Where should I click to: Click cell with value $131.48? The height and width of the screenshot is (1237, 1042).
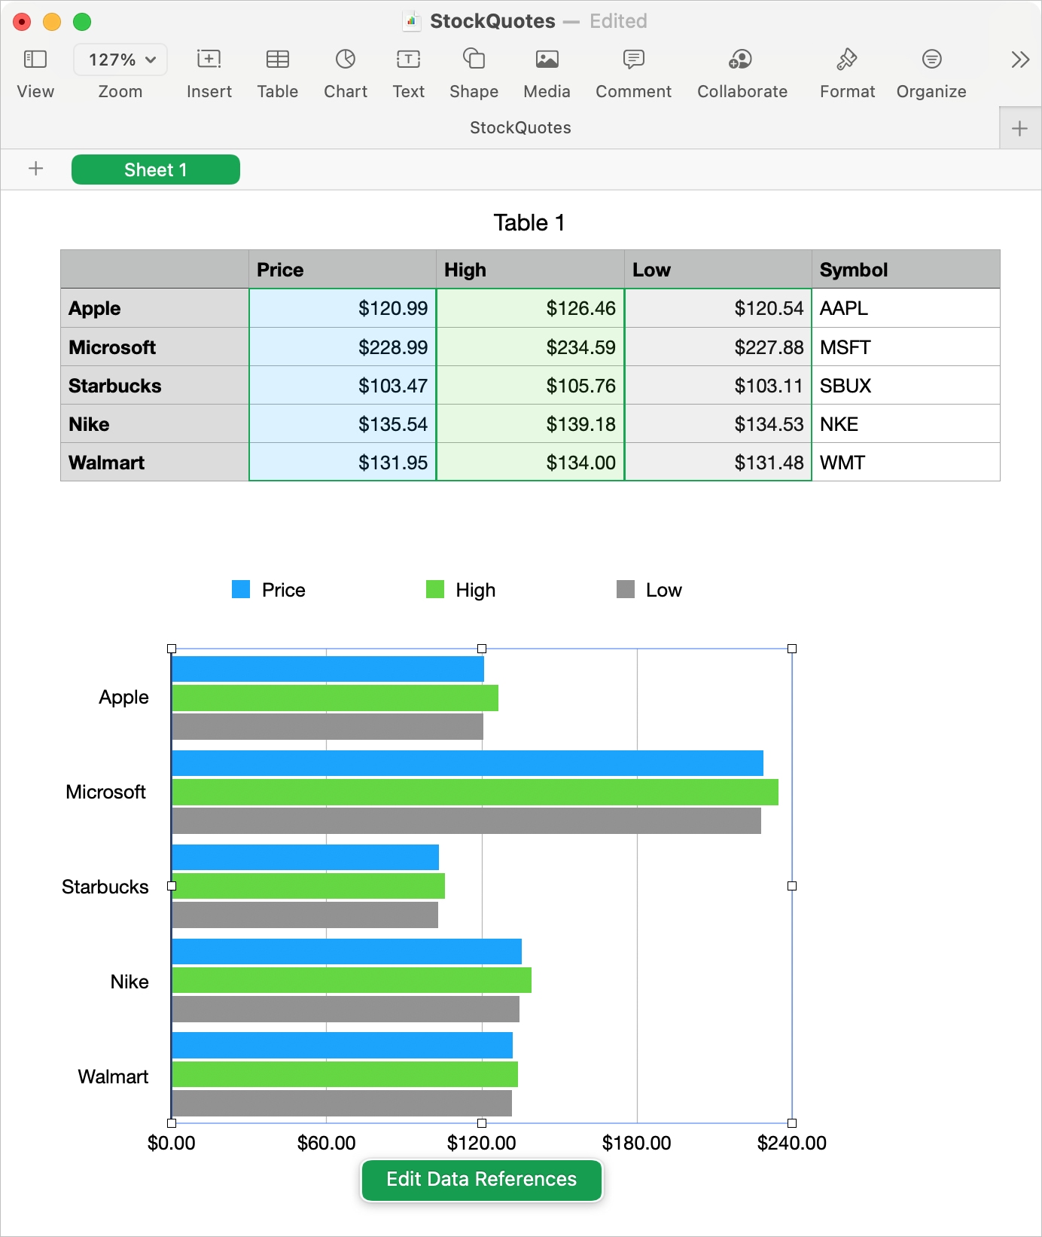pyautogui.click(x=718, y=463)
